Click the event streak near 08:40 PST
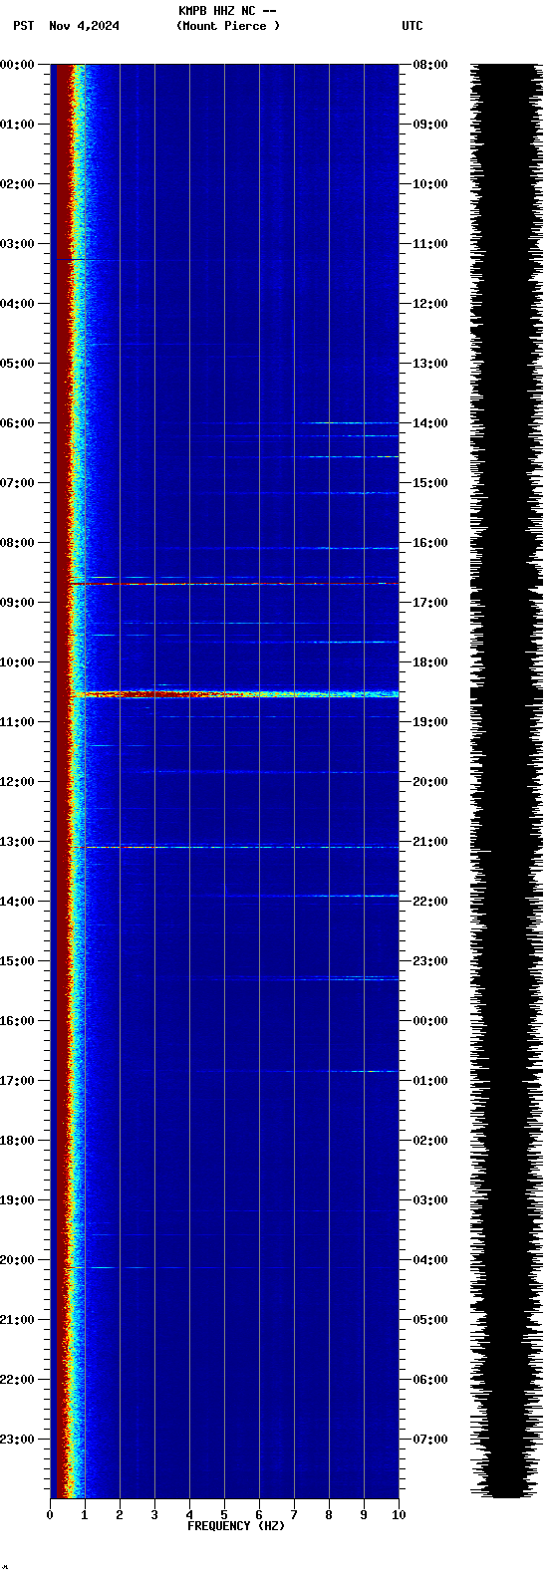550x1578 pixels. coord(233,584)
